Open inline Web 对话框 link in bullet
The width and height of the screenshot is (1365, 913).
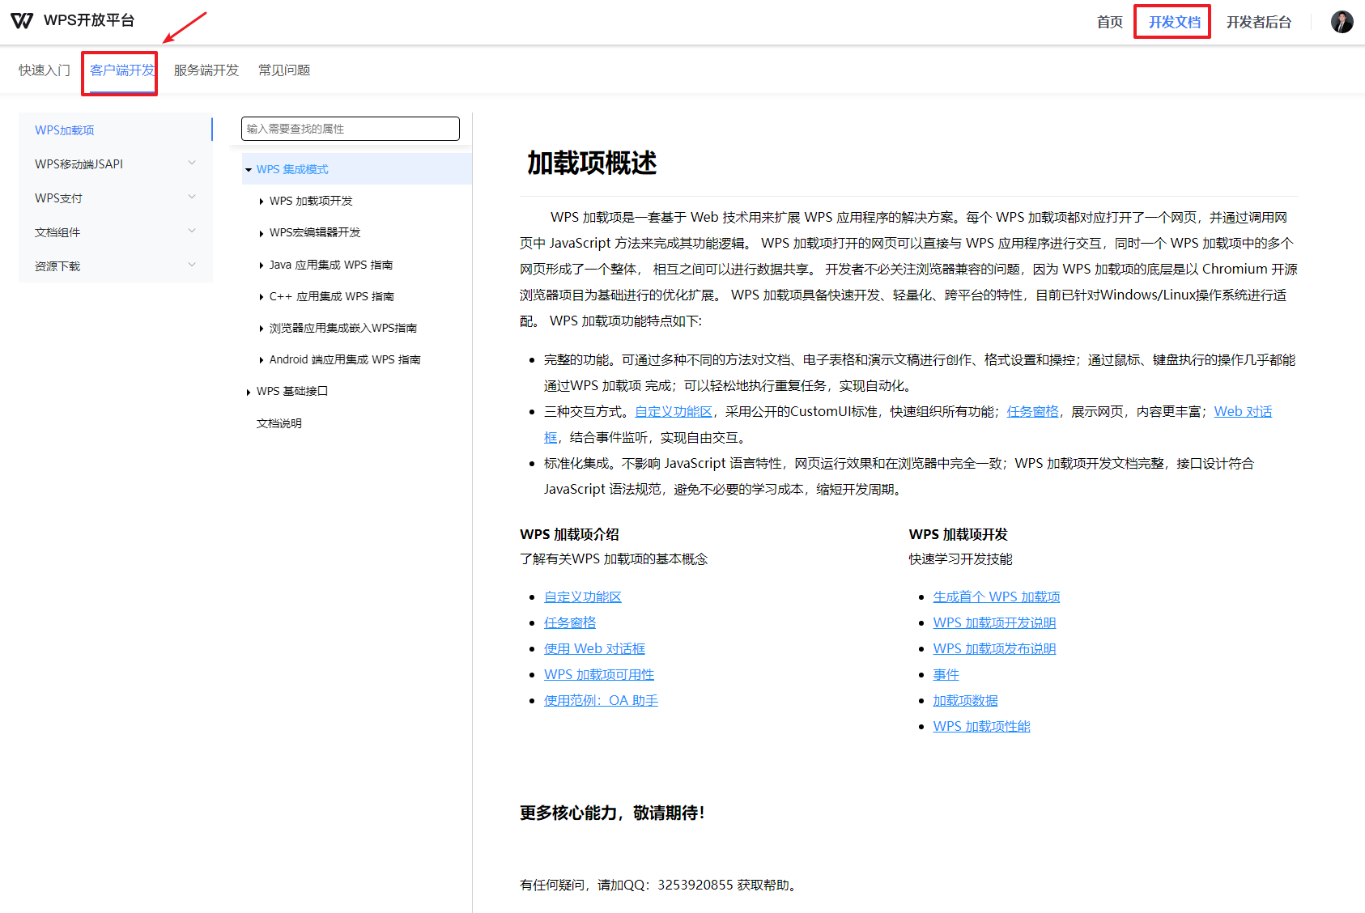coord(1243,411)
